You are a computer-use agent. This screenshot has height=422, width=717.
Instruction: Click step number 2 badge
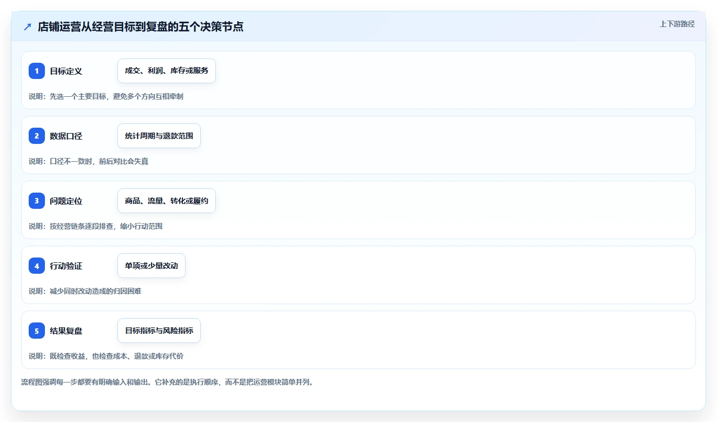pos(37,136)
